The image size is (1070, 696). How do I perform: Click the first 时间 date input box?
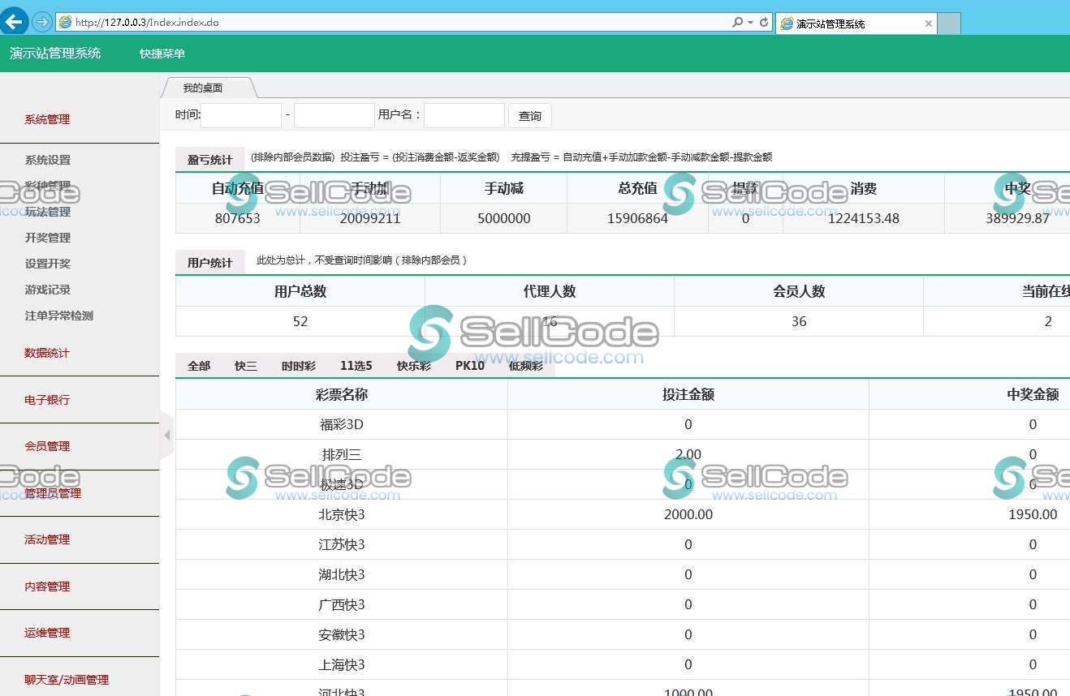(x=240, y=115)
